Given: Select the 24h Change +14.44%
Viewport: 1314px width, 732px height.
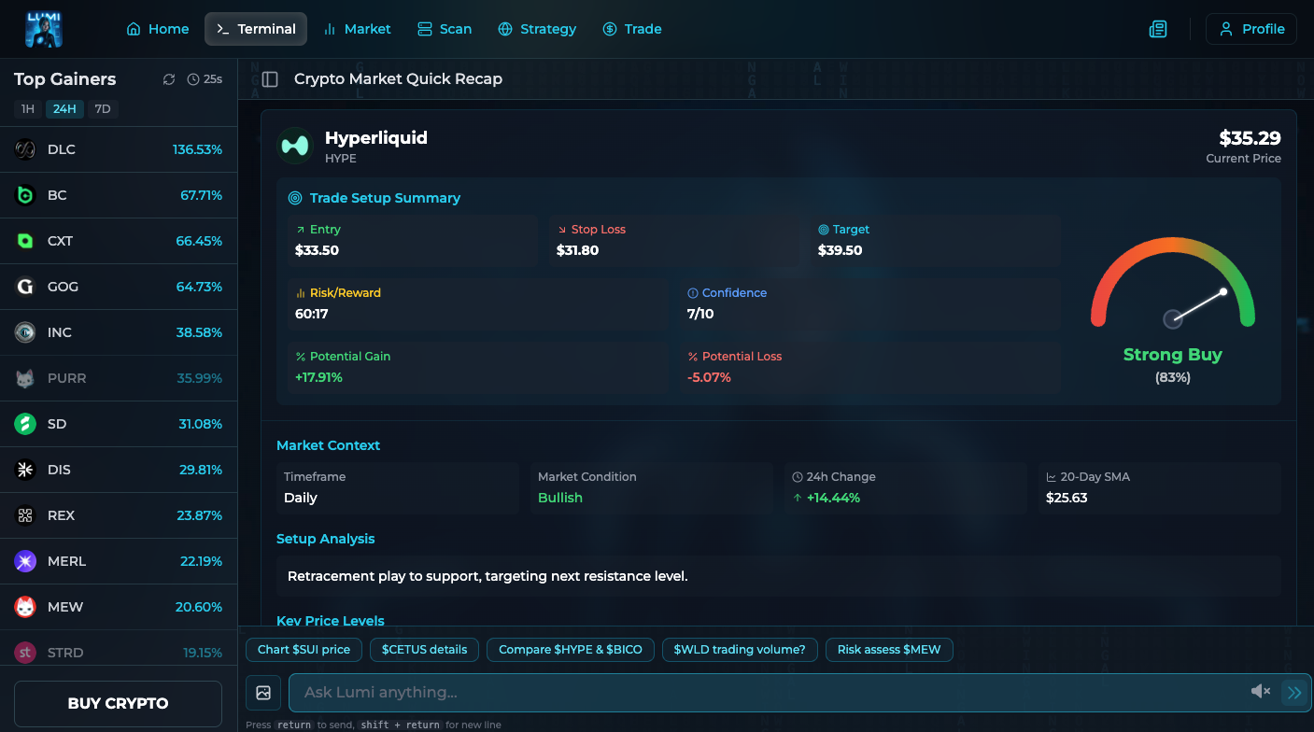Looking at the screenshot, I should tap(833, 498).
